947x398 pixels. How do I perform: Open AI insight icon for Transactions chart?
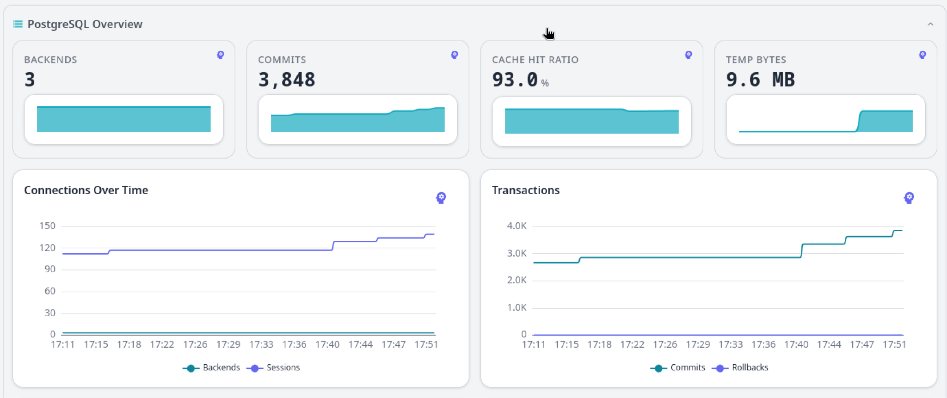tap(909, 198)
